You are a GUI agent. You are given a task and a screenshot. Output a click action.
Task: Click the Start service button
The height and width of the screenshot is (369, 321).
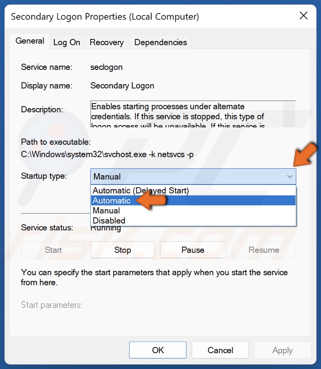pyautogui.click(x=53, y=250)
